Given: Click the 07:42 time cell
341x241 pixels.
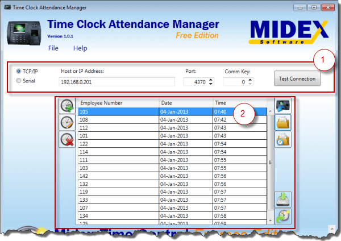Looking at the screenshot, I should (x=240, y=119).
